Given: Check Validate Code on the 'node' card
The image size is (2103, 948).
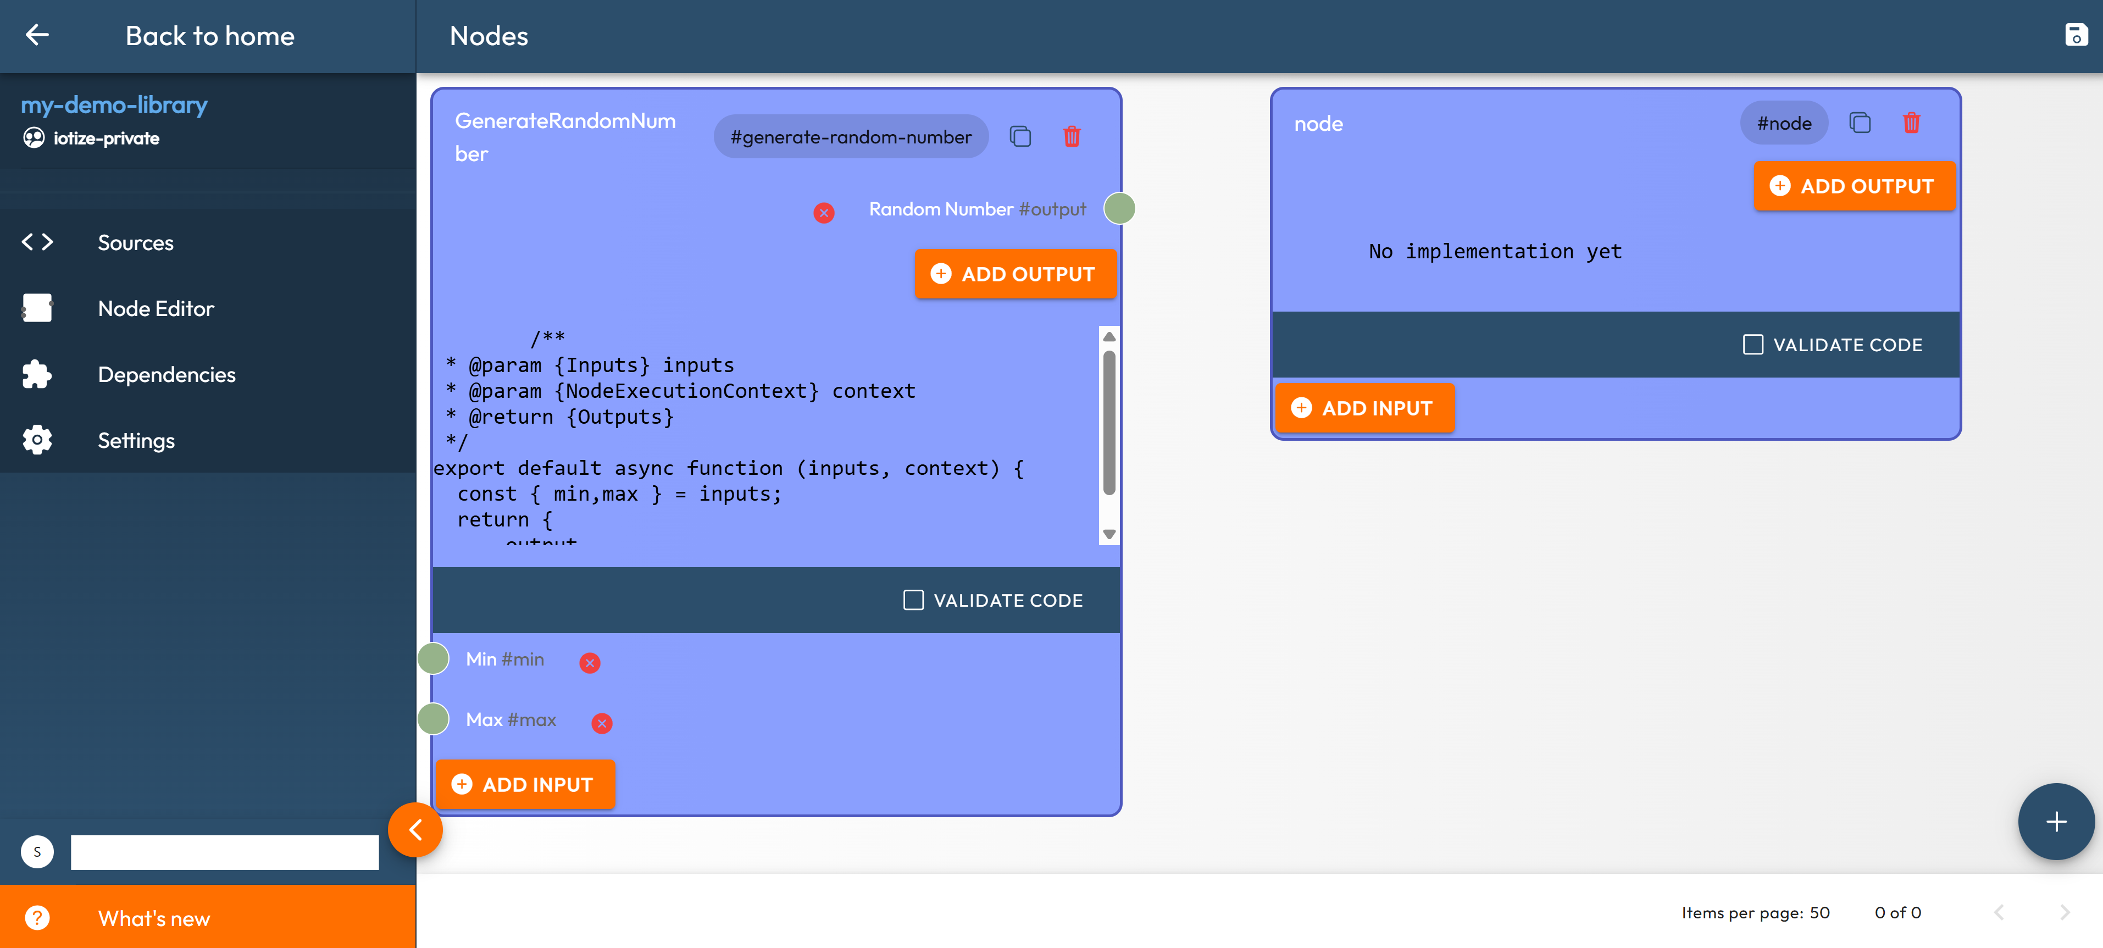Looking at the screenshot, I should 1752,345.
